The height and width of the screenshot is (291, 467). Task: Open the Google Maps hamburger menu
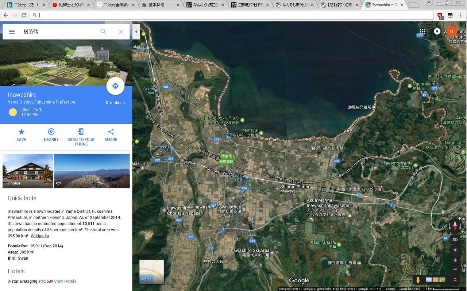[12, 32]
